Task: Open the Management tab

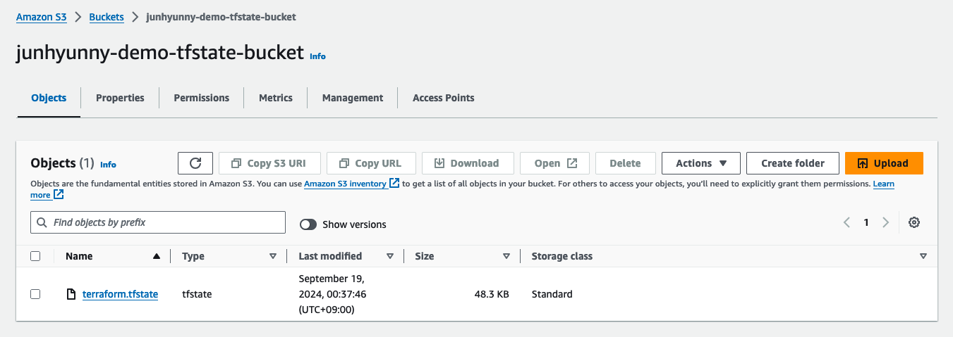Action: [x=353, y=98]
